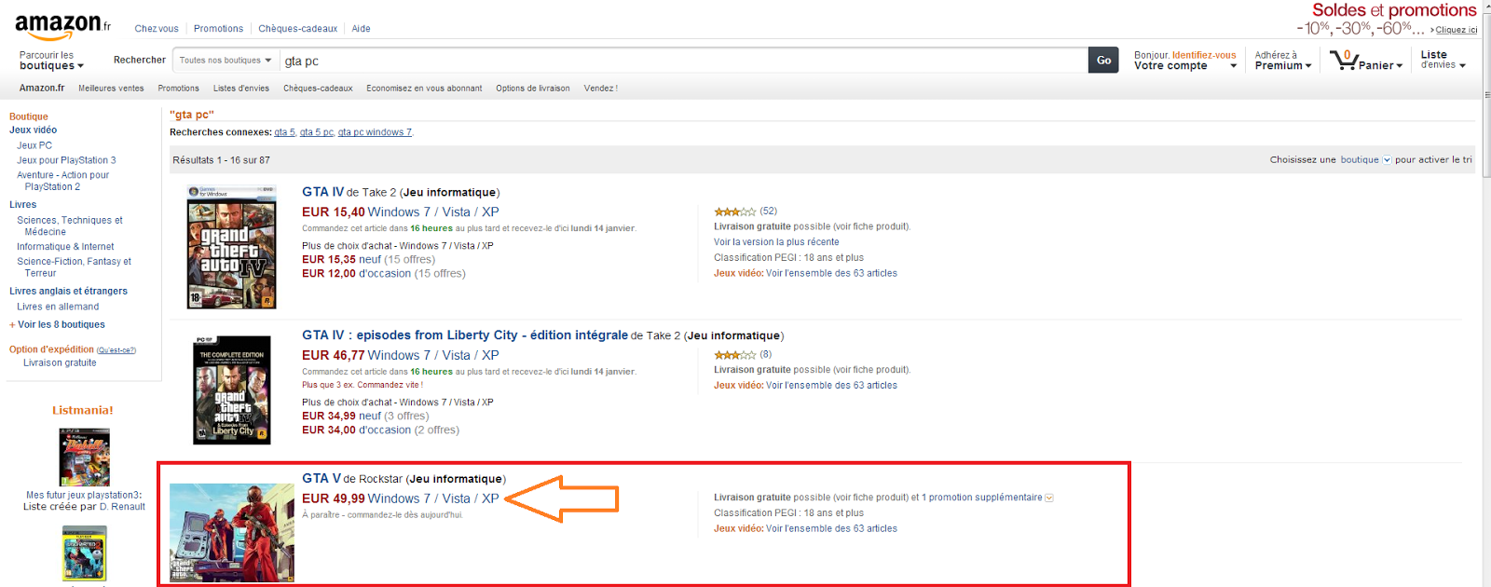Expand 'Adhérez à Premium' dropdown

pos(1283,61)
